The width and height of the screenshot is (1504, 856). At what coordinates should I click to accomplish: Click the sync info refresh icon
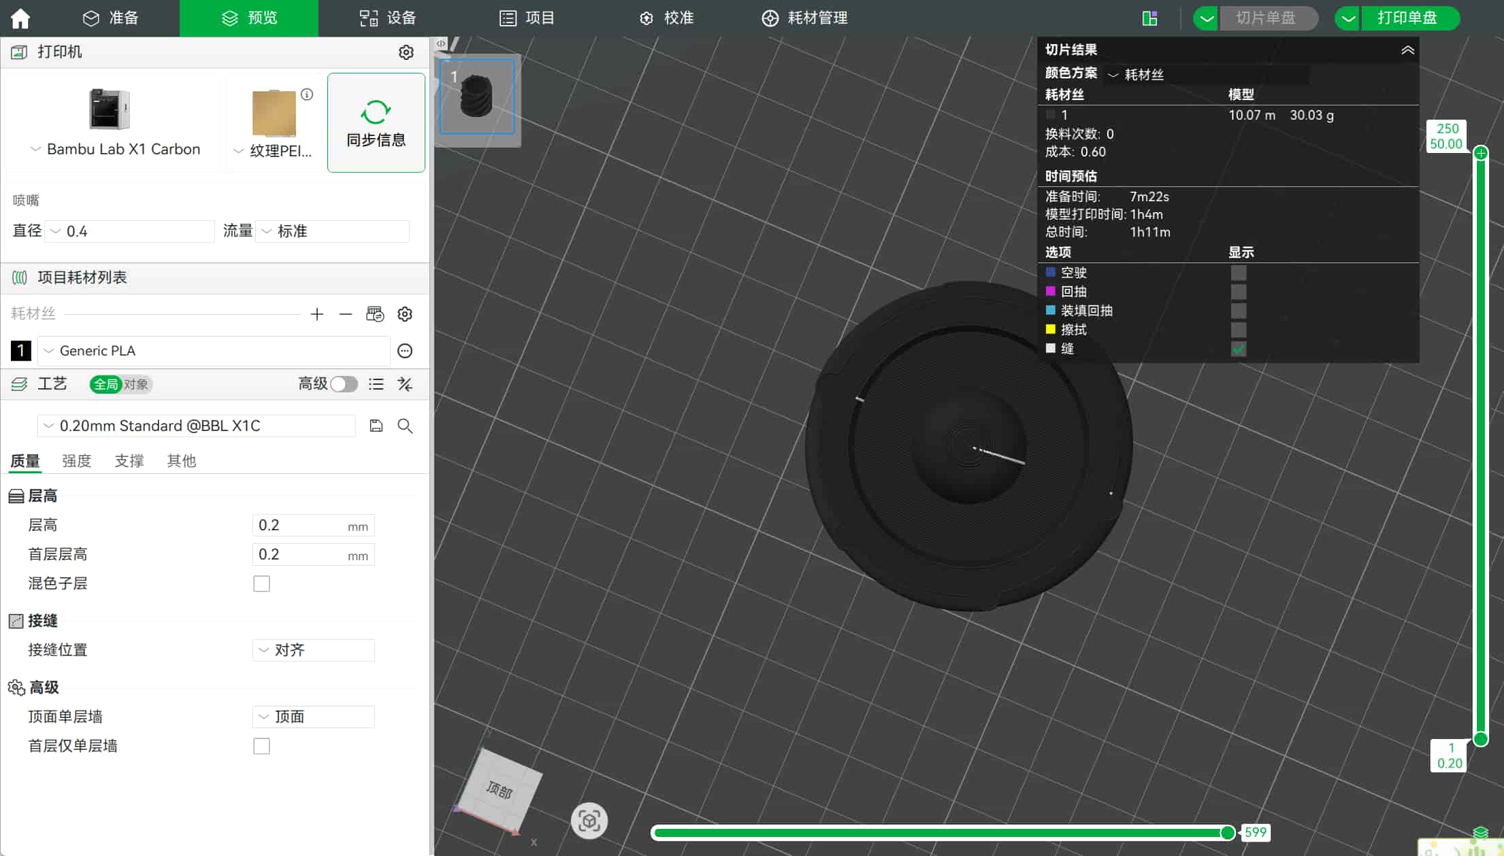pyautogui.click(x=376, y=112)
